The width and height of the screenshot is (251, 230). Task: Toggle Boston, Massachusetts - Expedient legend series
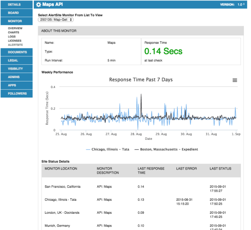click(166, 149)
